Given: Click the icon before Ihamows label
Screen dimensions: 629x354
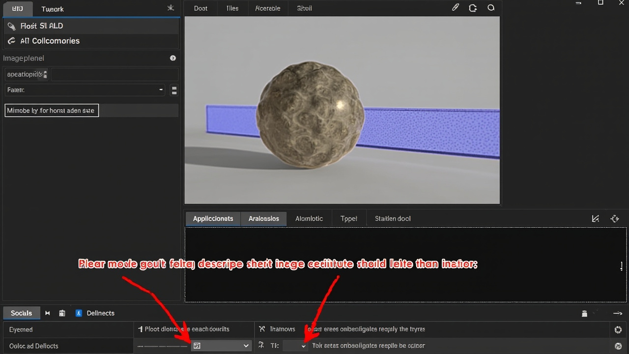Looking at the screenshot, I should (262, 329).
